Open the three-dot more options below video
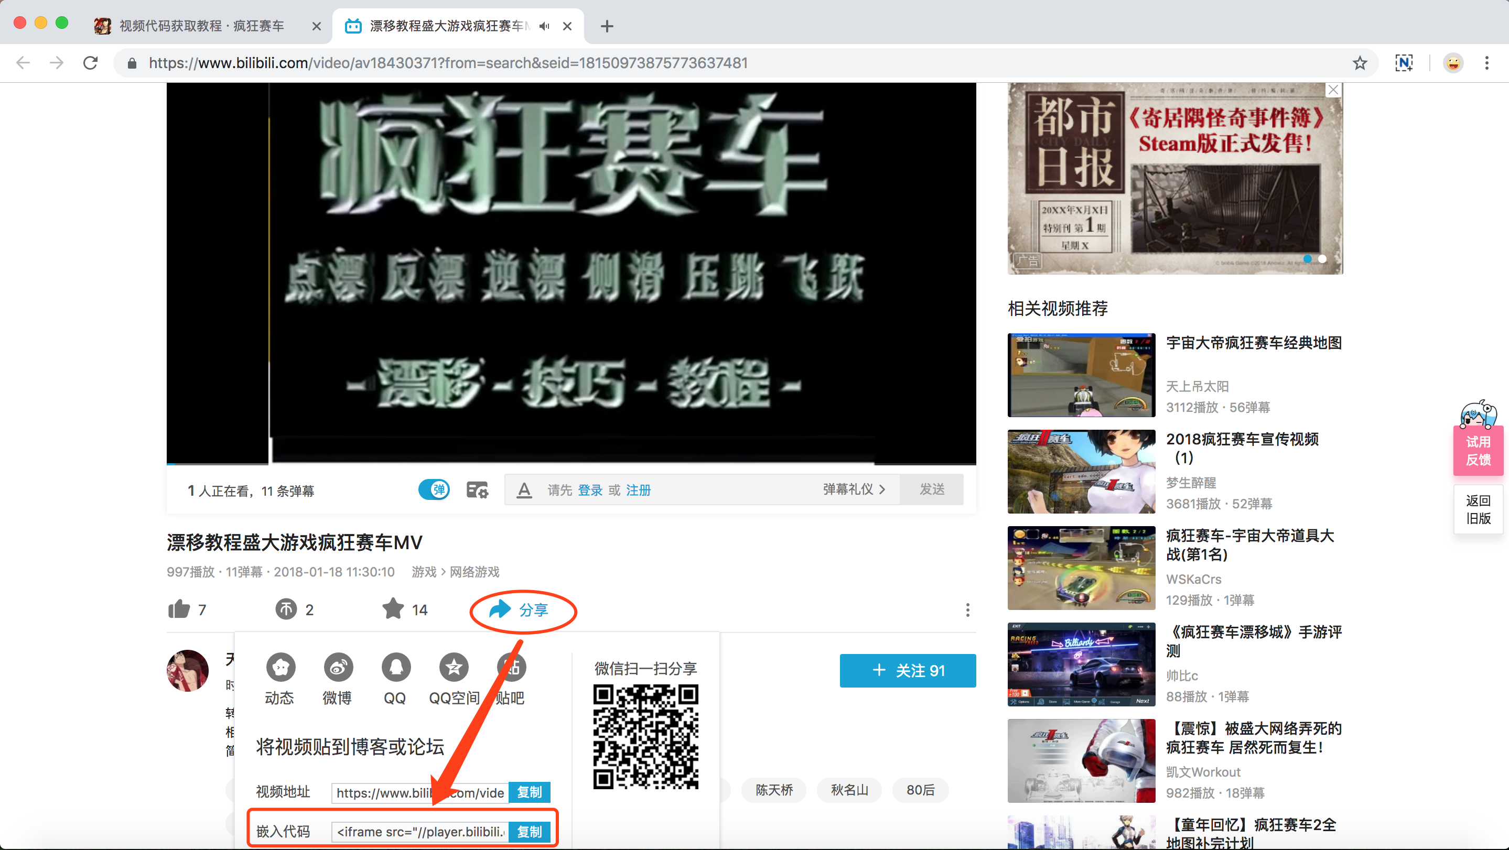 967,610
